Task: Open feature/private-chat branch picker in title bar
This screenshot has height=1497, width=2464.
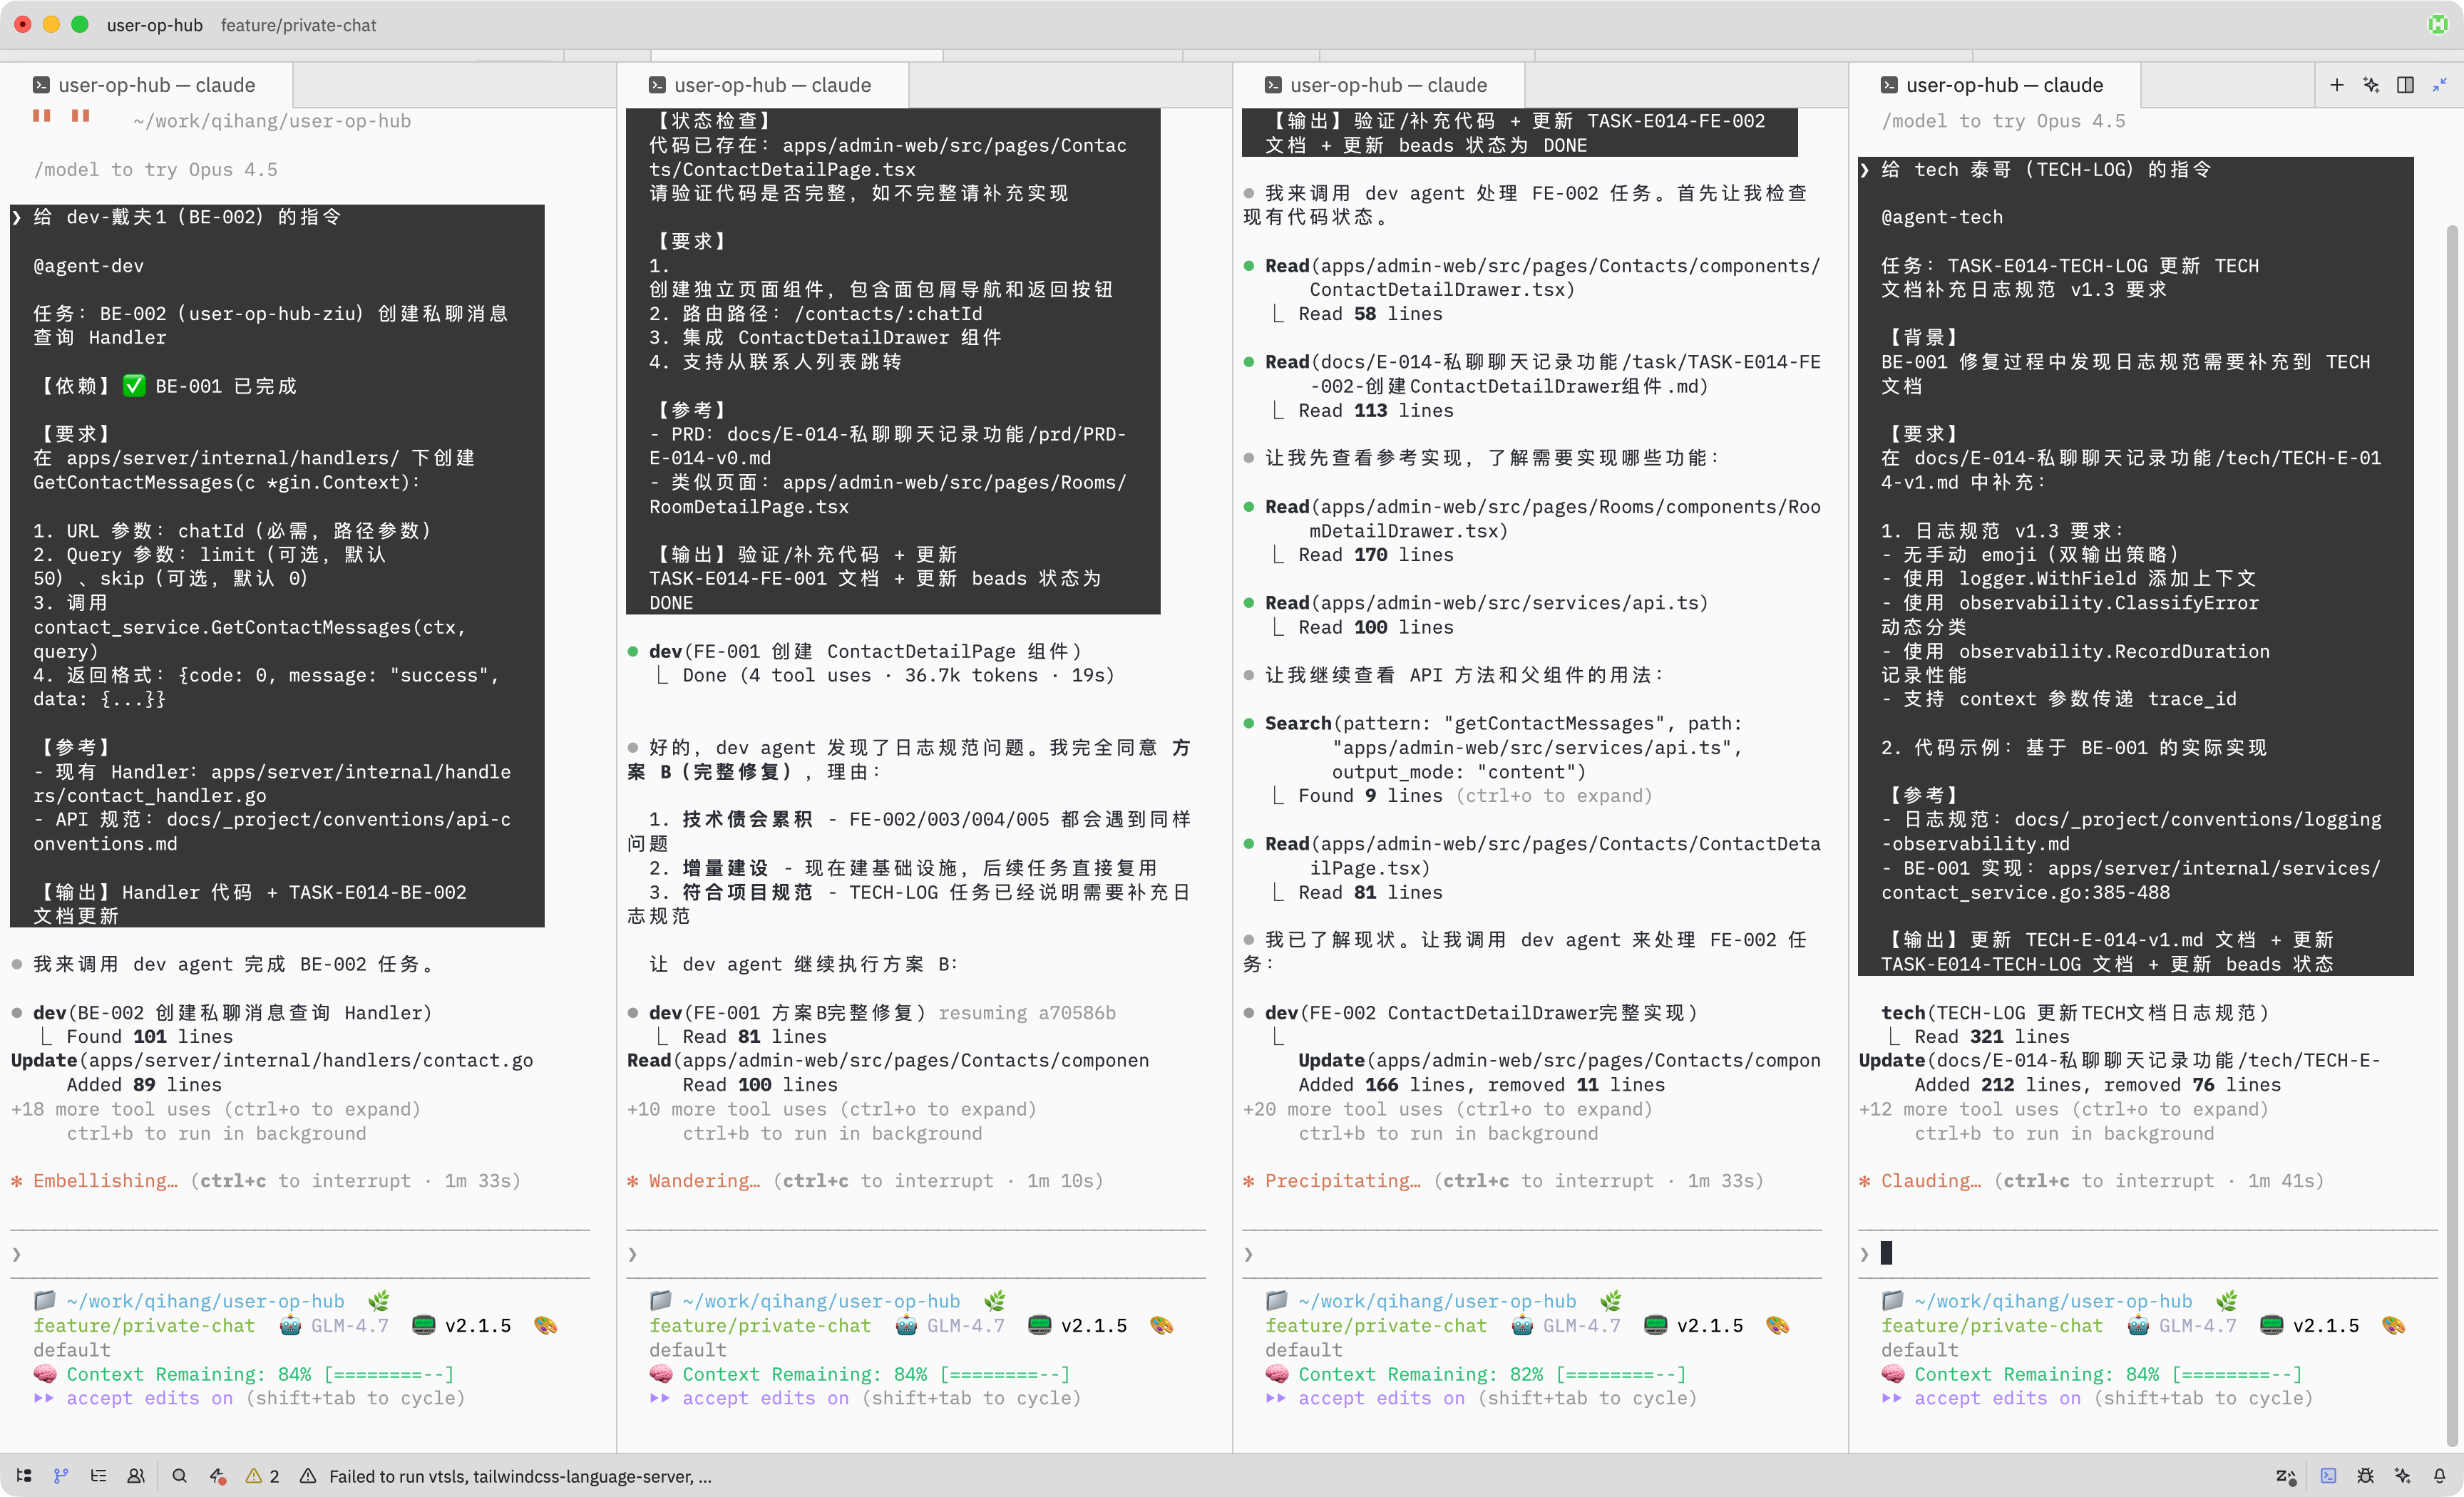Action: 298,25
